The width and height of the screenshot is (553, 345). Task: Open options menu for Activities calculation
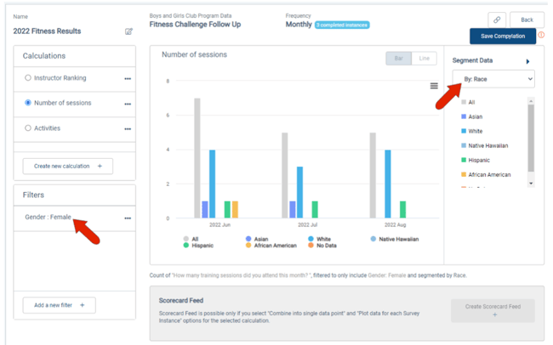[128, 129]
